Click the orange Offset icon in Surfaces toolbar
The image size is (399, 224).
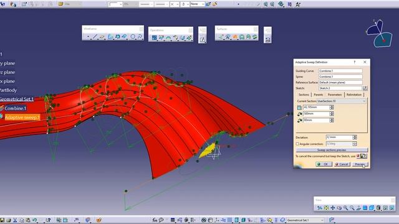point(235,37)
